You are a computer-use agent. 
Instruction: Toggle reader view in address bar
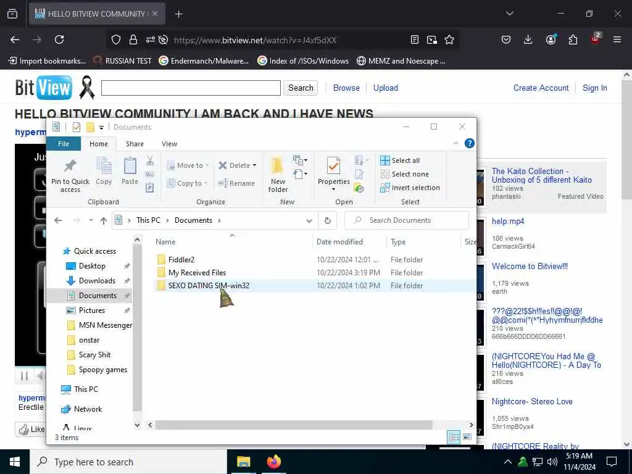pyautogui.click(x=414, y=39)
